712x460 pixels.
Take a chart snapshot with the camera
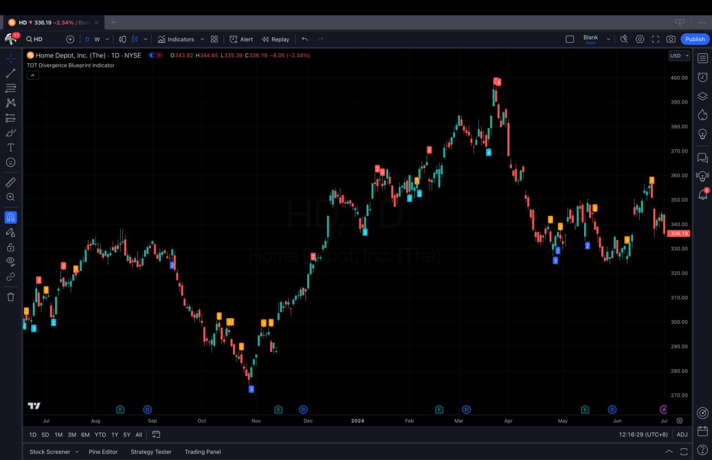tap(671, 39)
